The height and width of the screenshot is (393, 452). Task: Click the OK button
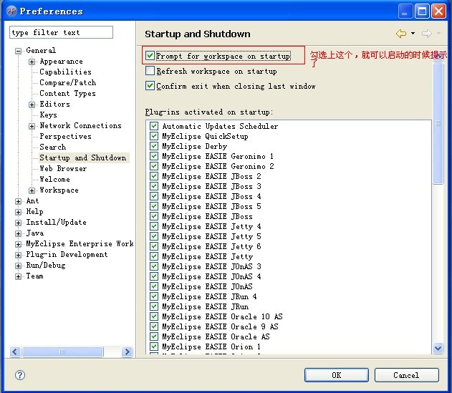click(x=337, y=375)
